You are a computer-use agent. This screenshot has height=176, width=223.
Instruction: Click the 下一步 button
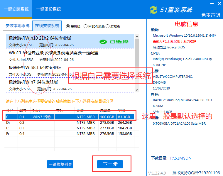click(110, 164)
